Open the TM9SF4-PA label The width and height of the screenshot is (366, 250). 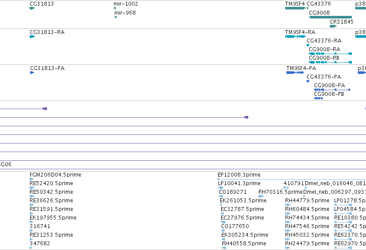point(301,68)
